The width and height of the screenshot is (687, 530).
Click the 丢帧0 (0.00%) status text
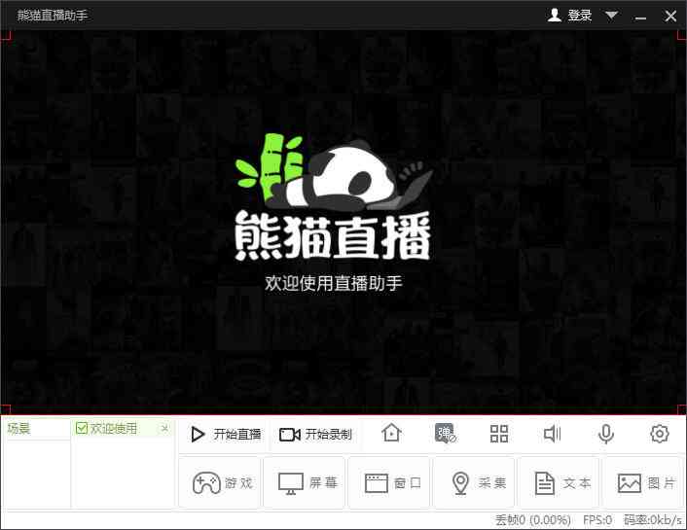point(533,520)
